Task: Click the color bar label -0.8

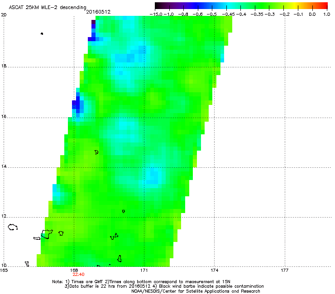Action: coord(183,14)
